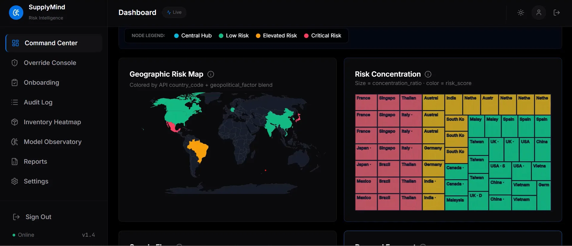The image size is (572, 246).
Task: Show info for Risk Concentration
Action: click(x=428, y=74)
